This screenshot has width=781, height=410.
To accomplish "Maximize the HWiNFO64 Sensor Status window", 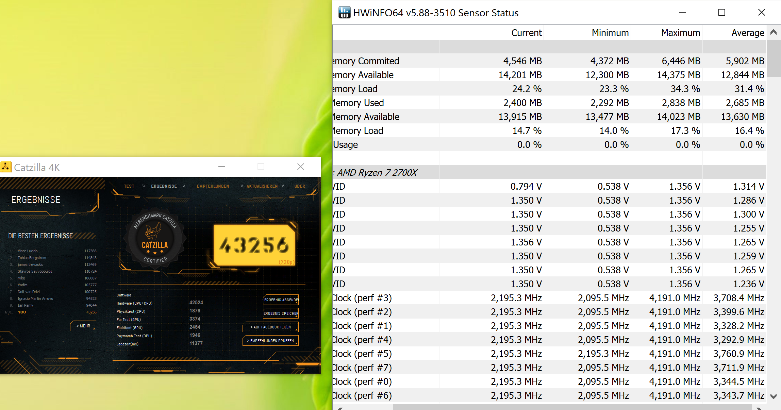I will 721,13.
